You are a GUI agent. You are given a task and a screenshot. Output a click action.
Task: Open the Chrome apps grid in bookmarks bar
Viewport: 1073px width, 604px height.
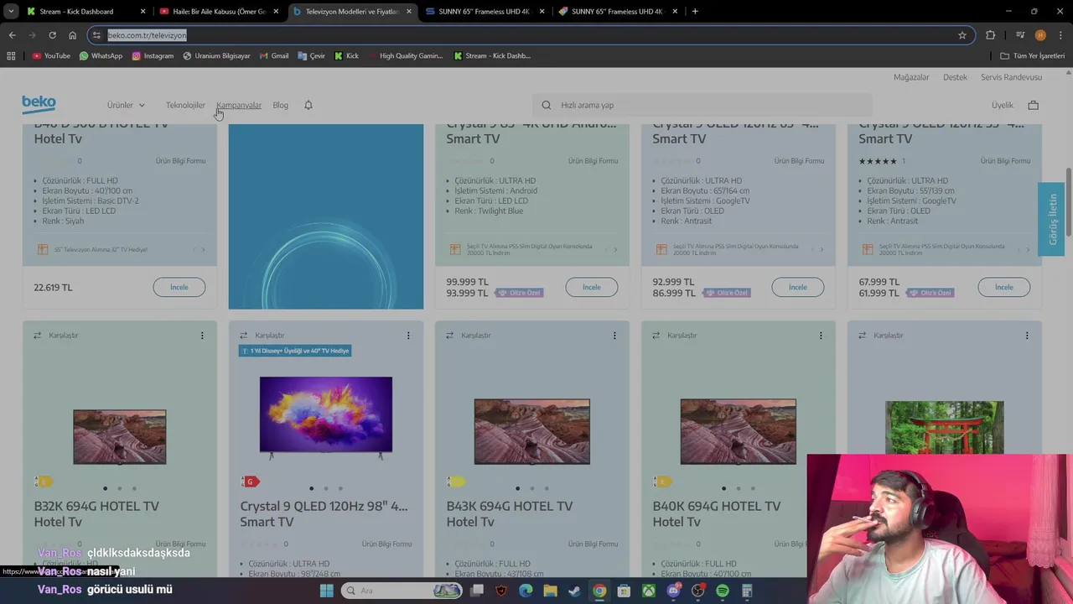[x=11, y=55]
